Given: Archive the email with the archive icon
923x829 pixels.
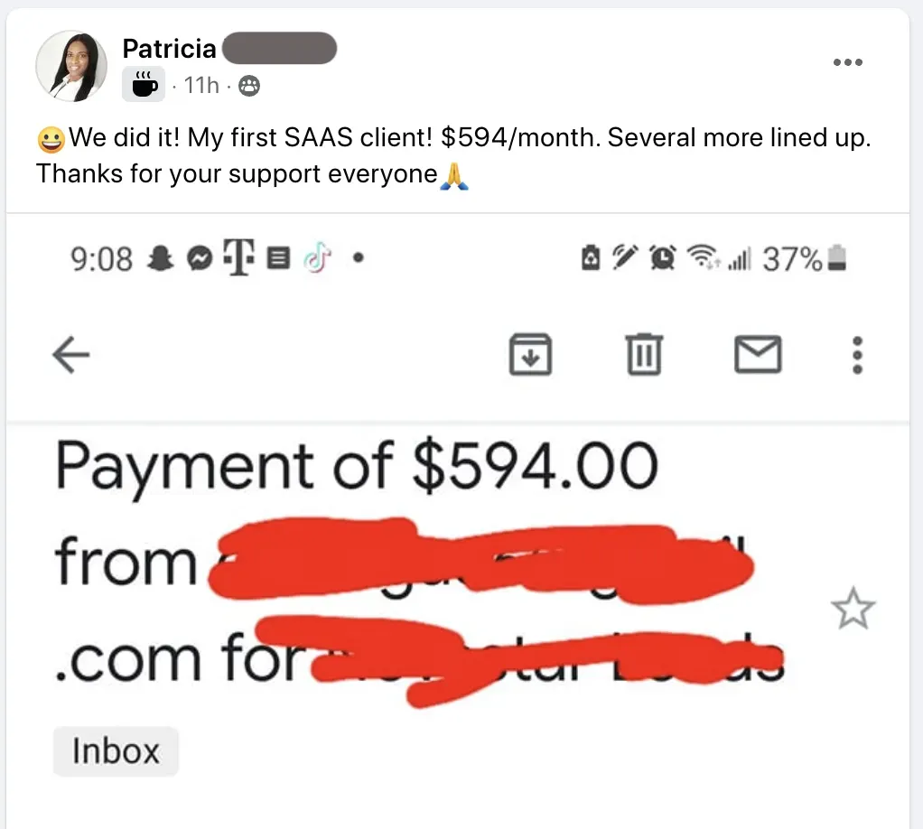Looking at the screenshot, I should click(530, 354).
